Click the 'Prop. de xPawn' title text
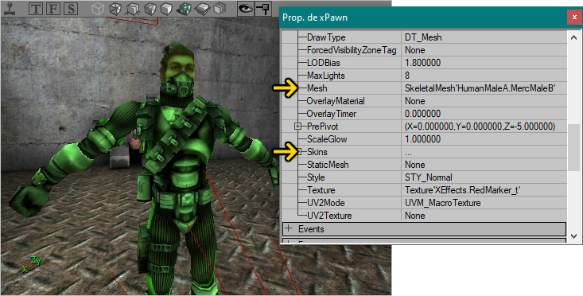The height and width of the screenshot is (296, 583). click(314, 18)
